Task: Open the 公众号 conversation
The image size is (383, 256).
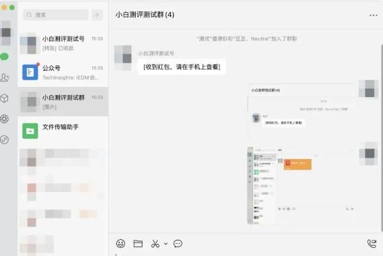Action: 63,72
